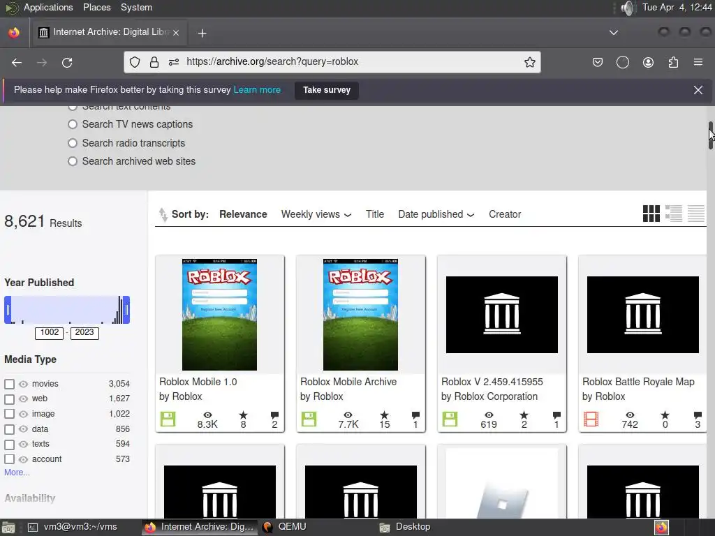Image resolution: width=715 pixels, height=536 pixels.
Task: Click the start year 1002 field
Action: tap(50, 333)
